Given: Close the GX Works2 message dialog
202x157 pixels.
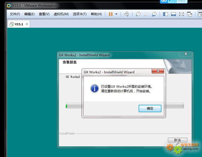Looking at the screenshot, I should coord(158,71).
